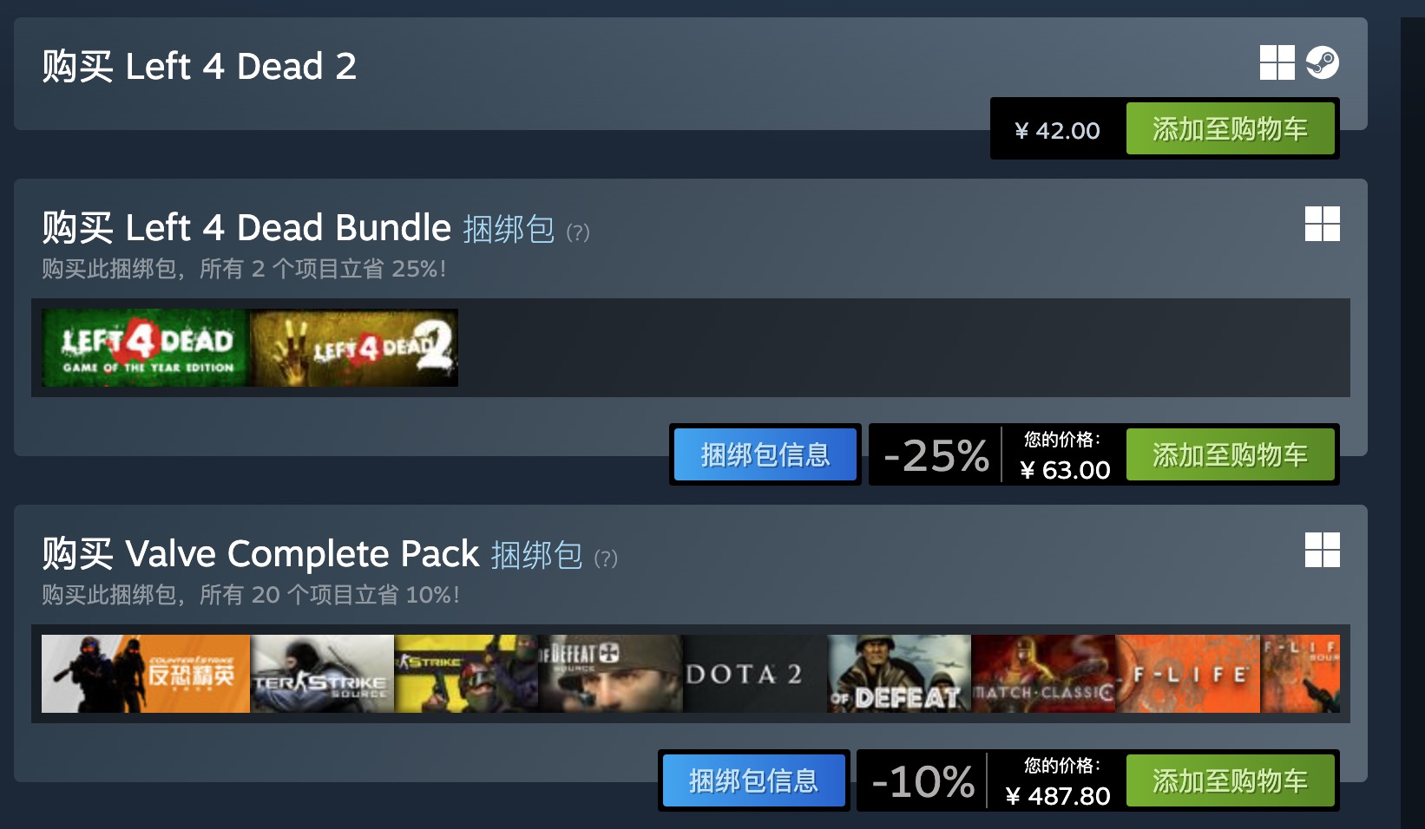Open 捆绑包信息 for Valve Complete Pack

(x=753, y=780)
